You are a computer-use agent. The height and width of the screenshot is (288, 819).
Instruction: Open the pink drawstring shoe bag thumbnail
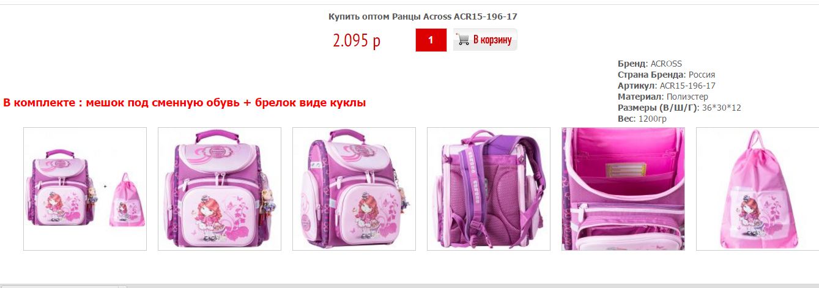pyautogui.click(x=757, y=189)
